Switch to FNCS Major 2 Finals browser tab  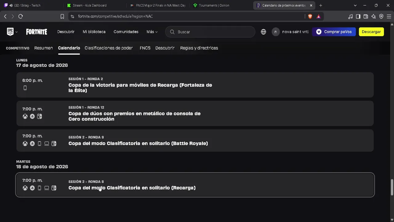158,5
